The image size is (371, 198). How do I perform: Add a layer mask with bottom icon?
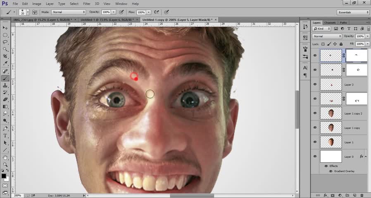(333, 196)
